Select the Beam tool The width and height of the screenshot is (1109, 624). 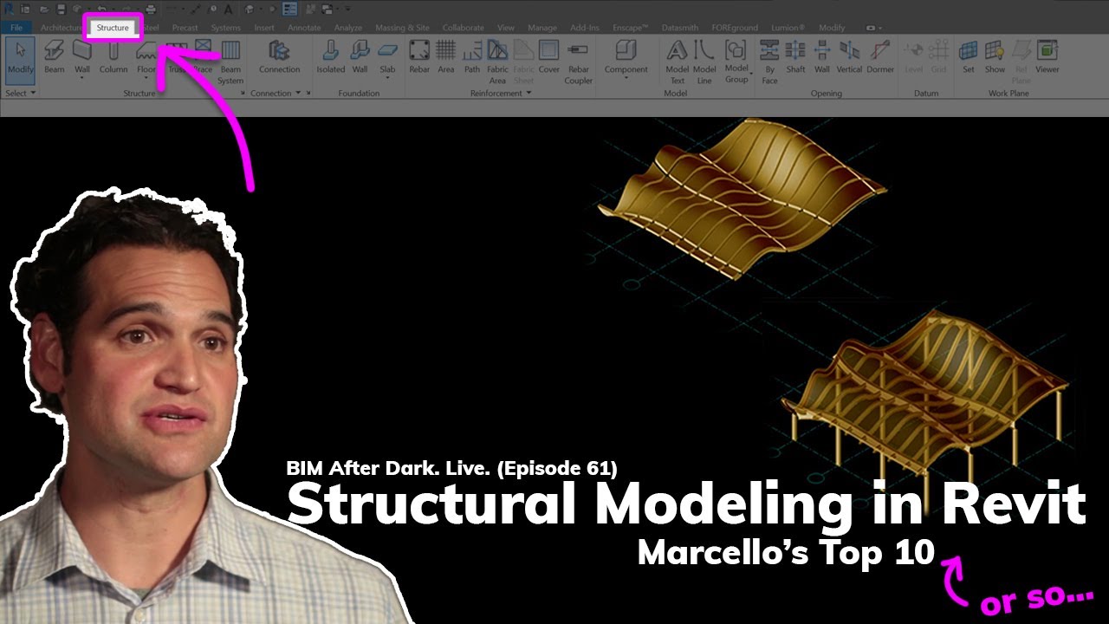tap(54, 56)
